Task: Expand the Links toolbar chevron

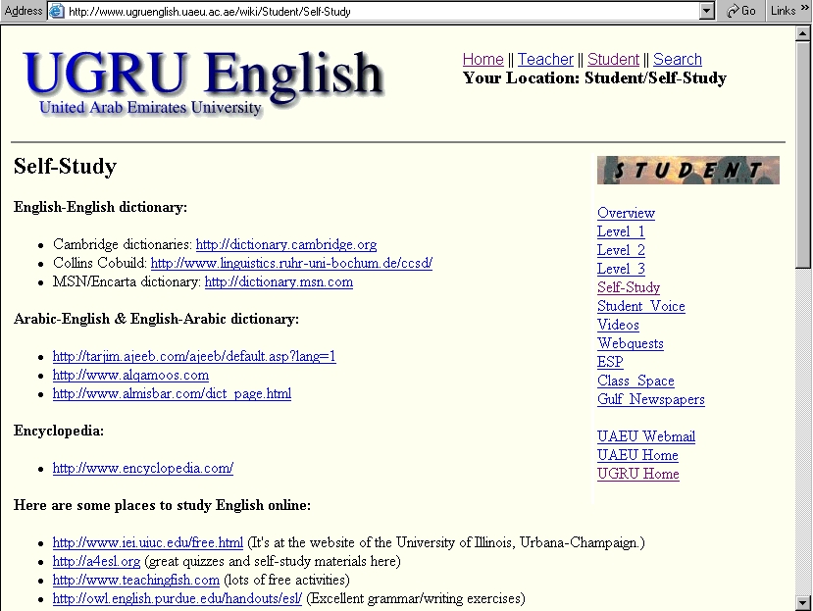Action: [x=804, y=11]
